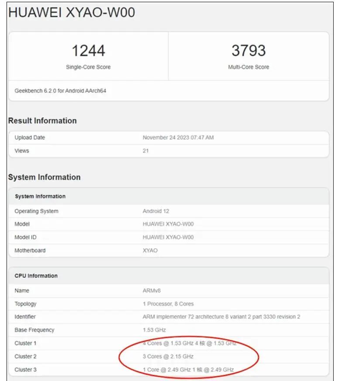338x381 pixels.
Task: Click the XYAO motherboard value
Action: (150, 250)
